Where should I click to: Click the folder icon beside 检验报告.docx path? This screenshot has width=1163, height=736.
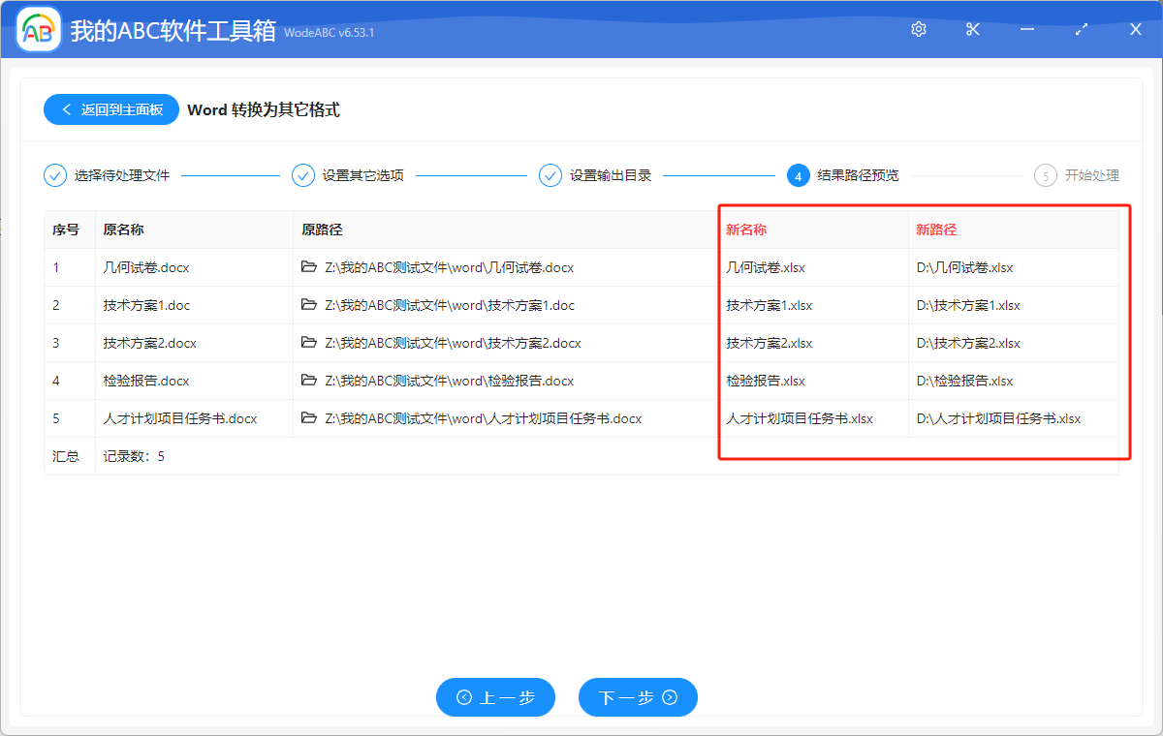pos(308,381)
